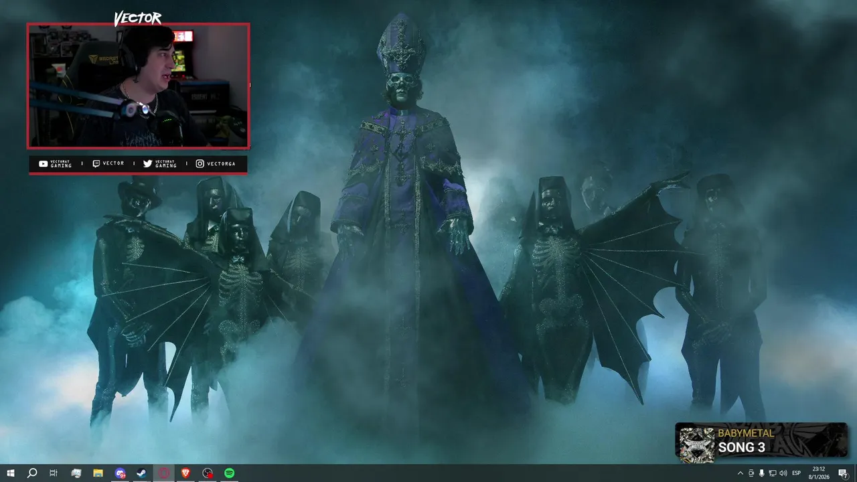Image resolution: width=857 pixels, height=482 pixels.
Task: Open File Explorer from taskbar
Action: point(98,473)
